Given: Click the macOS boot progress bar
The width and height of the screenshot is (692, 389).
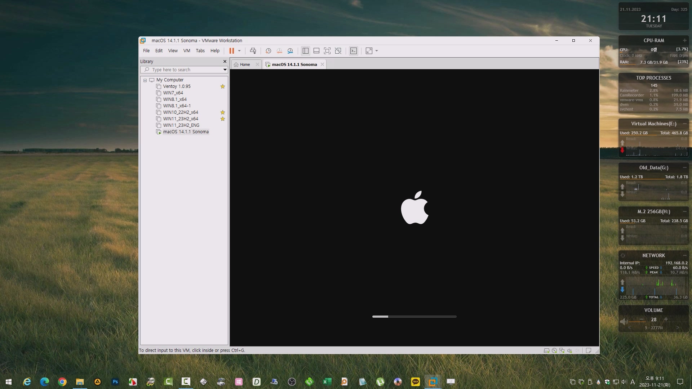Looking at the screenshot, I should tap(414, 317).
